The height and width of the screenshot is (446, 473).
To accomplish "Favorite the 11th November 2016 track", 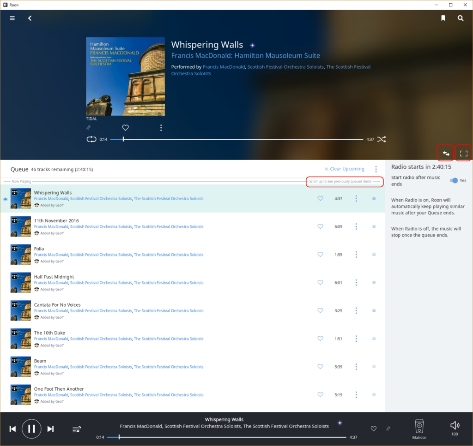I will click(x=321, y=226).
